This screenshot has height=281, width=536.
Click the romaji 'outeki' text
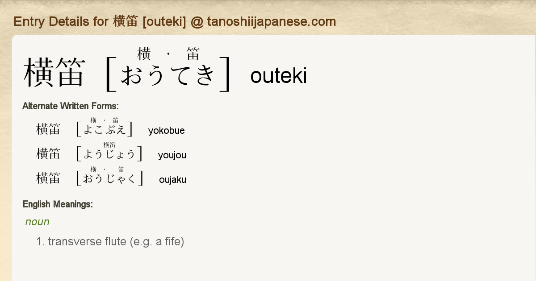pyautogui.click(x=278, y=76)
